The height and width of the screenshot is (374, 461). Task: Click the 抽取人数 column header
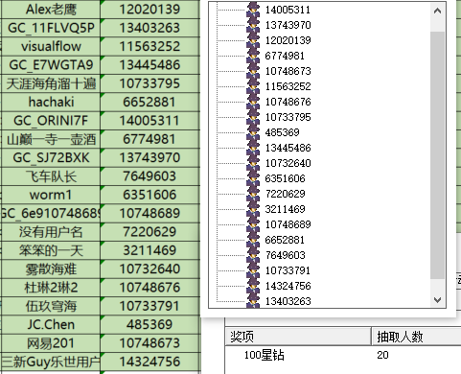pyautogui.click(x=416, y=337)
